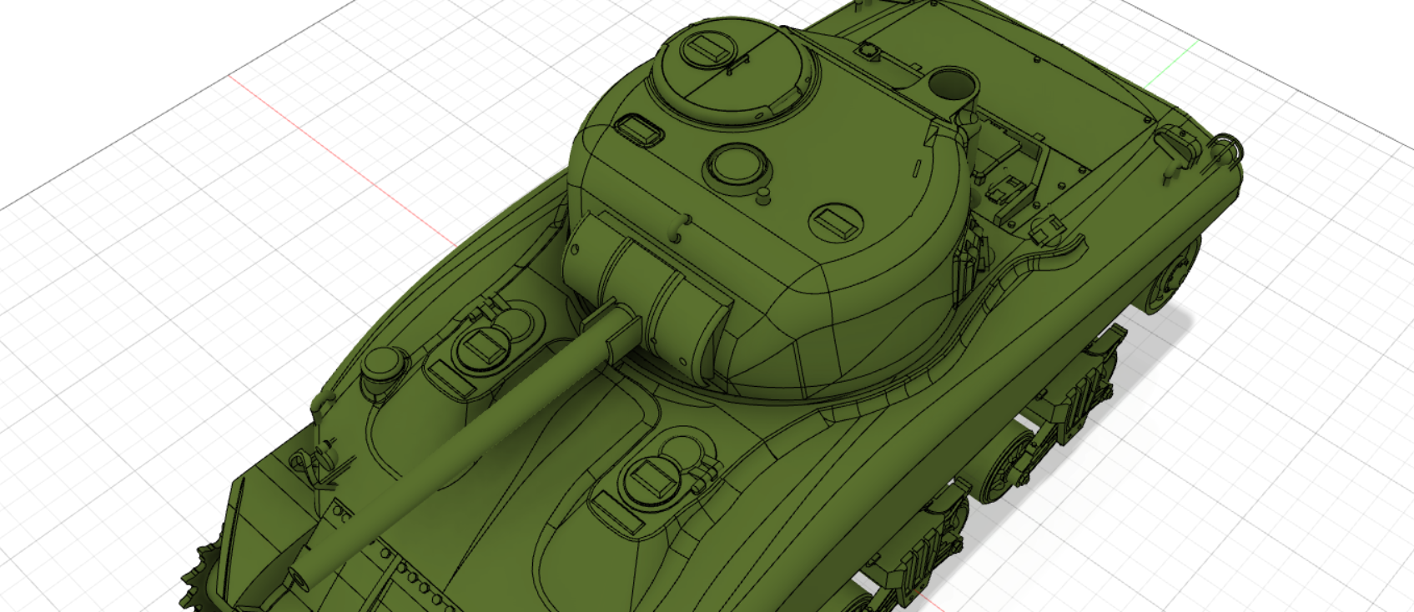1414x612 pixels.
Task: Click the oval loader's hatch on turret roof
Action: pyautogui.click(x=836, y=222)
